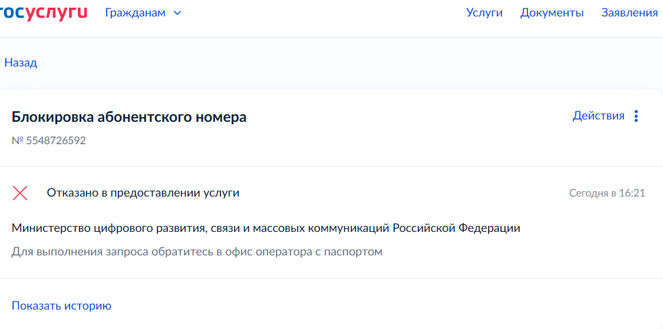Click the Показать историю link
The width and height of the screenshot is (663, 329).
pyautogui.click(x=61, y=305)
